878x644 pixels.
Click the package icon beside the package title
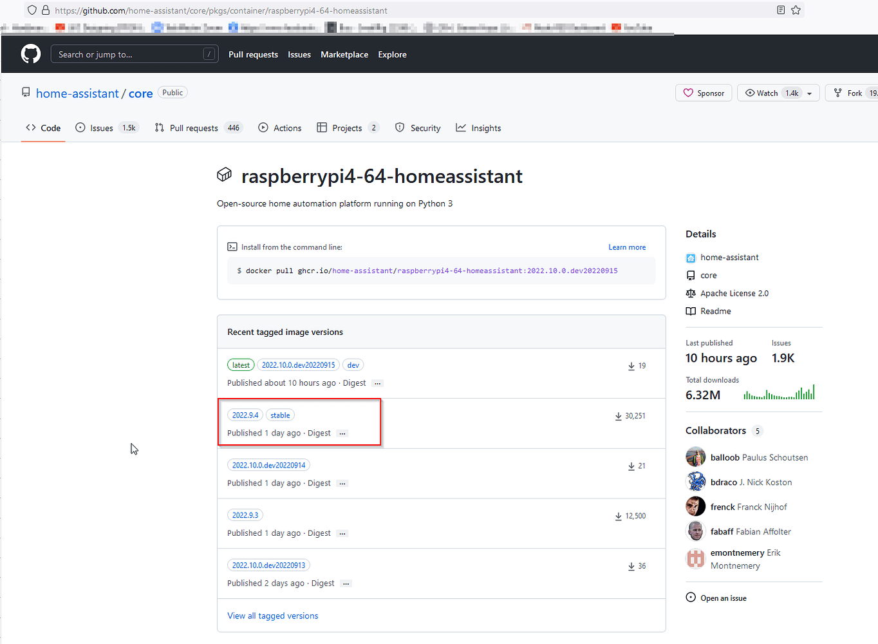coord(224,175)
